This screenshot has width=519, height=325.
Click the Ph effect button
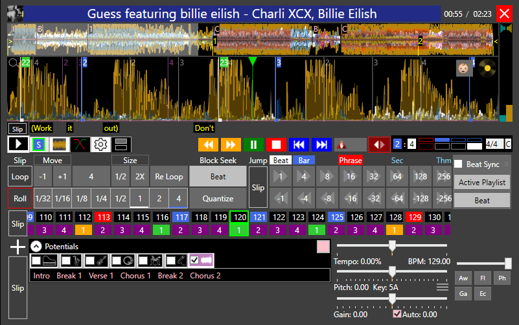[x=502, y=278]
